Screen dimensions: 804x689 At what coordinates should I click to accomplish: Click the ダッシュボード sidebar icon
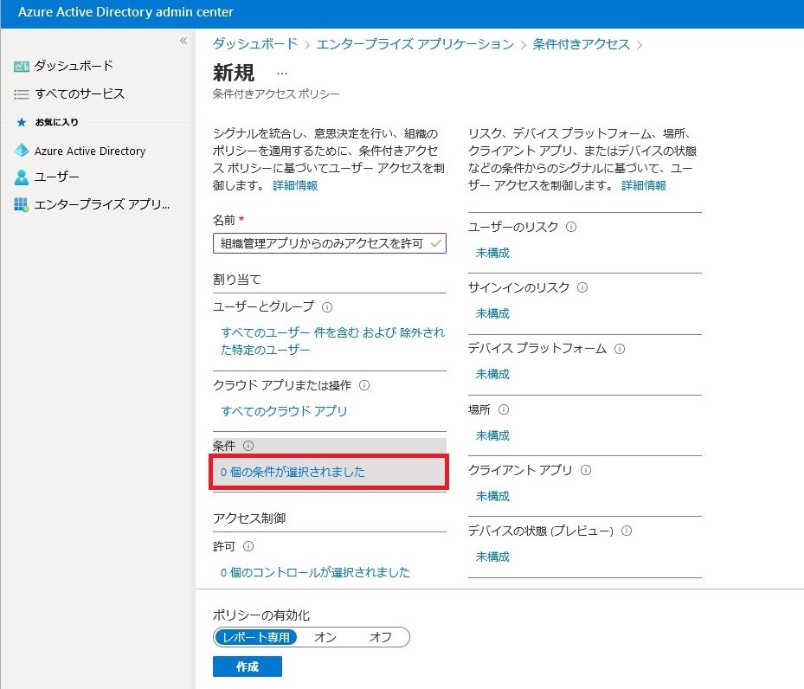(x=21, y=66)
